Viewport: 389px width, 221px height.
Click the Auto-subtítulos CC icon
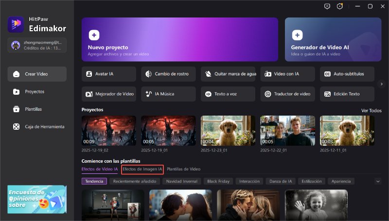click(327, 74)
